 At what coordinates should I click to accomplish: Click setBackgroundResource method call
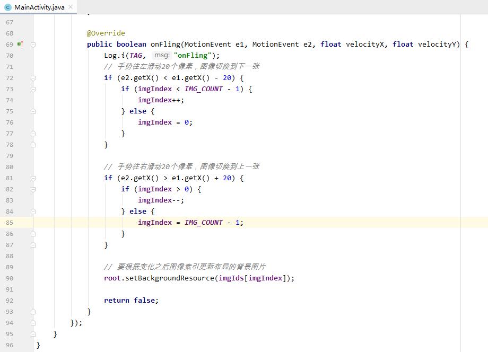coord(170,278)
